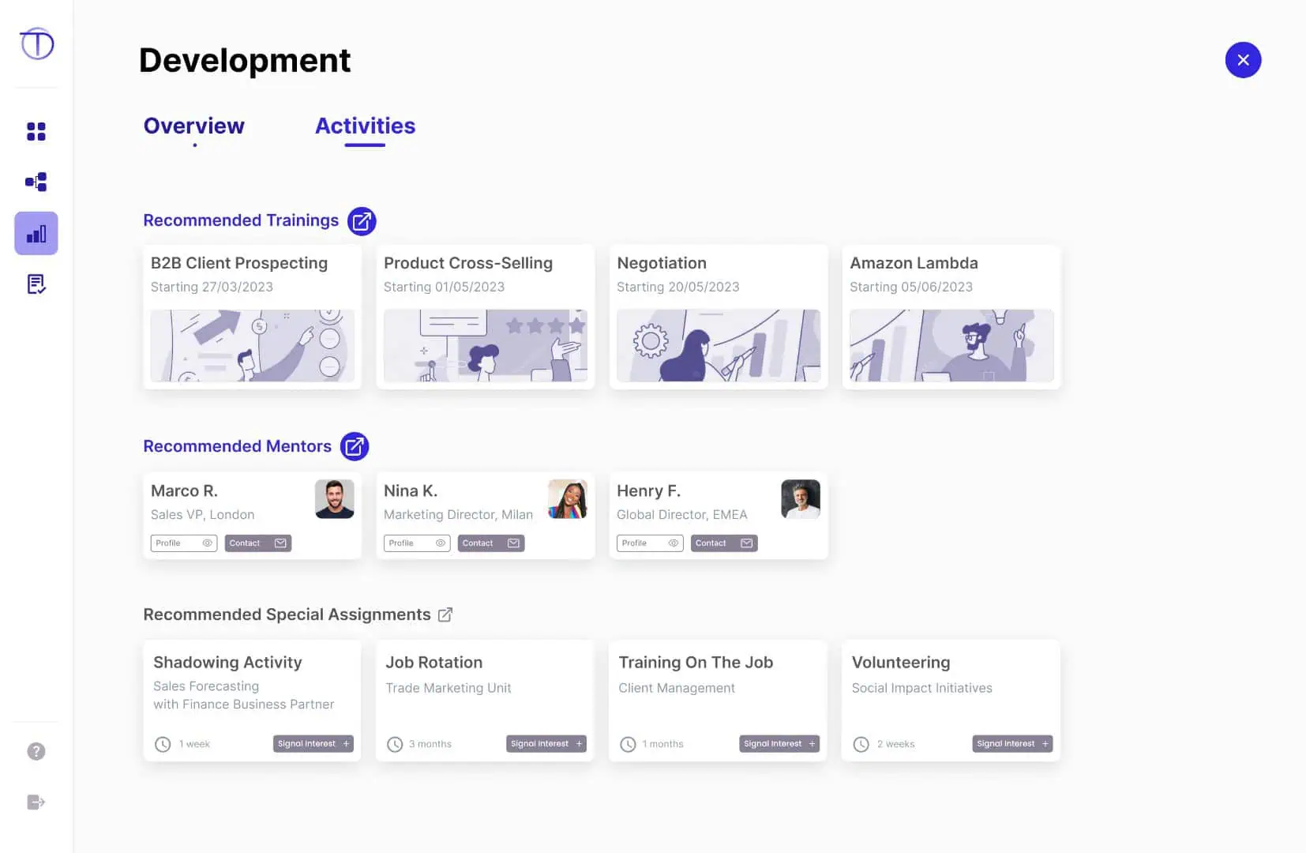View Marco R.'s profile
Viewport: 1306px width, 853px height.
[x=184, y=543]
